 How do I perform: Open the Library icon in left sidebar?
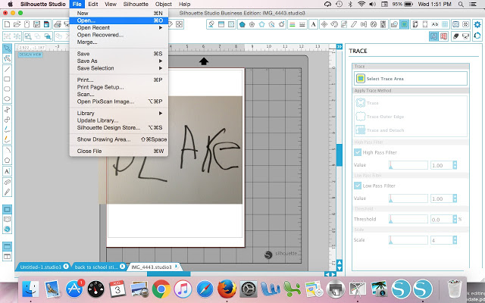pyautogui.click(x=7, y=219)
